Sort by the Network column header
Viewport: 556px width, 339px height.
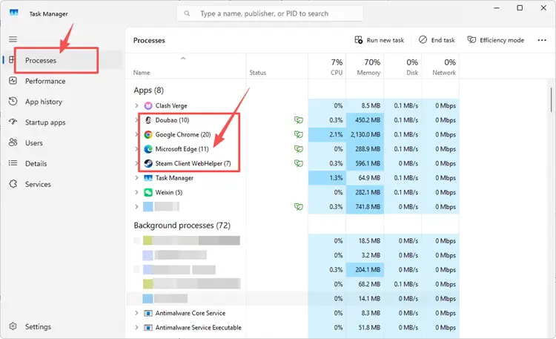click(x=440, y=66)
